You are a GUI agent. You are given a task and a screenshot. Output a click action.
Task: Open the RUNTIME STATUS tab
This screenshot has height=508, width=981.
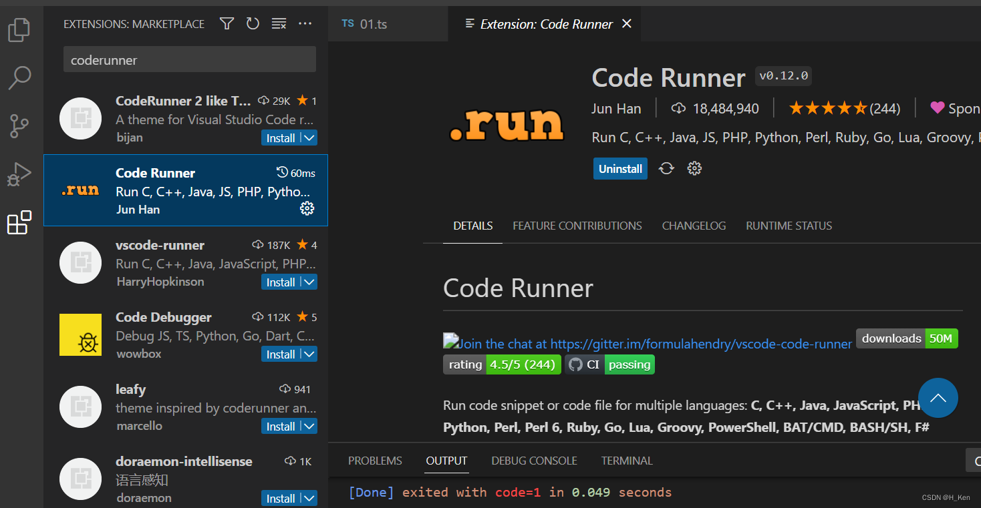tap(789, 226)
